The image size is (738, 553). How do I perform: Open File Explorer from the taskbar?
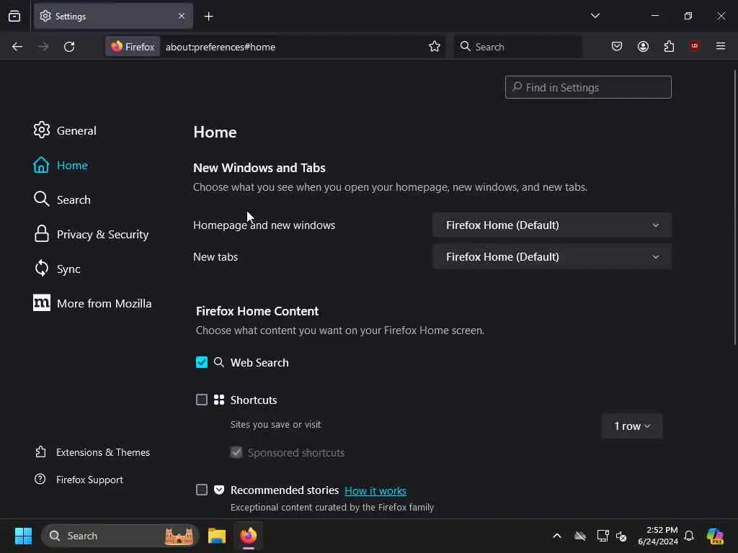217,536
